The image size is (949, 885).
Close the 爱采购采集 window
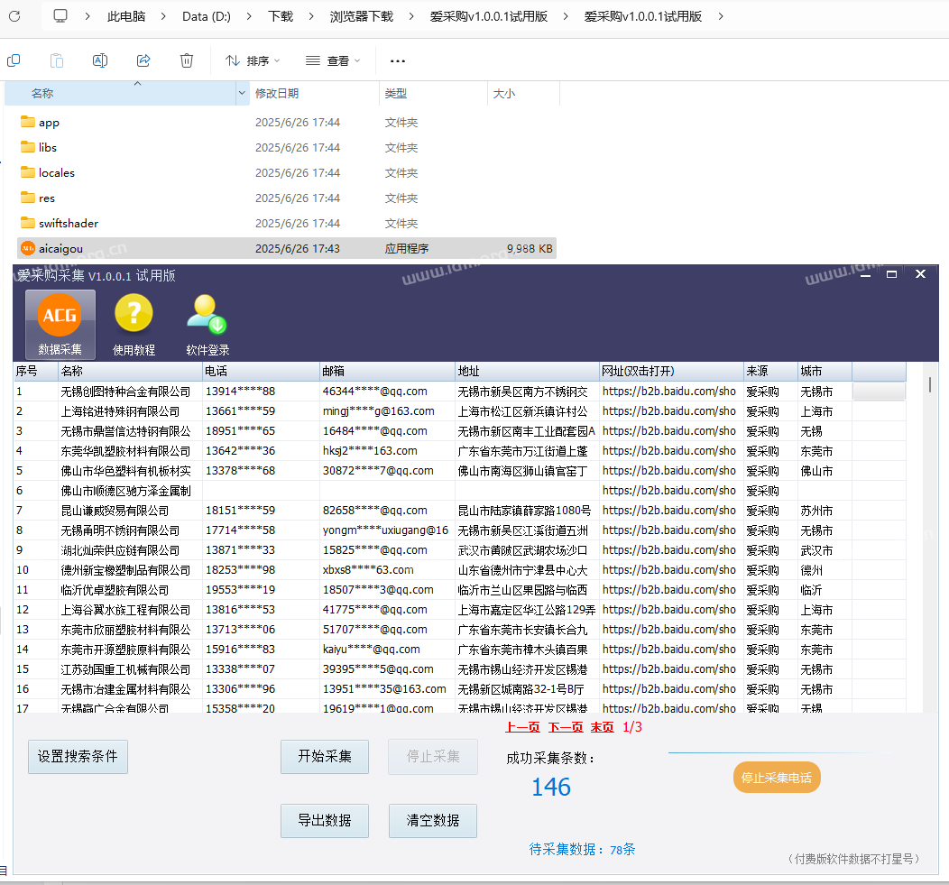(920, 274)
